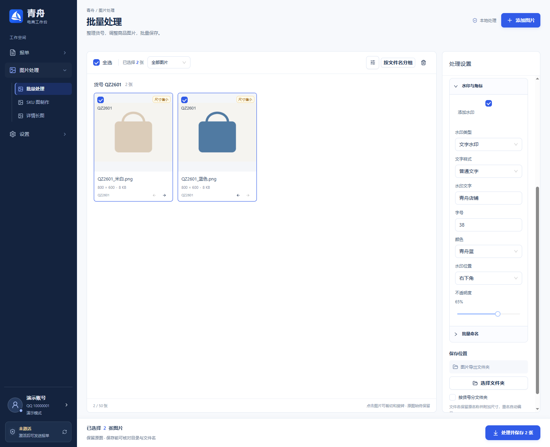The image size is (550, 447).
Task: Move QZ2601_米白.png right with arrow
Action: [x=164, y=195]
